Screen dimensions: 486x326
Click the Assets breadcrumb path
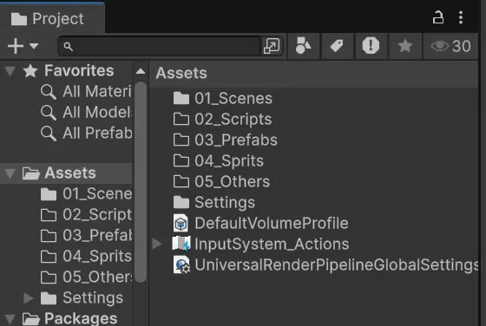tap(181, 74)
